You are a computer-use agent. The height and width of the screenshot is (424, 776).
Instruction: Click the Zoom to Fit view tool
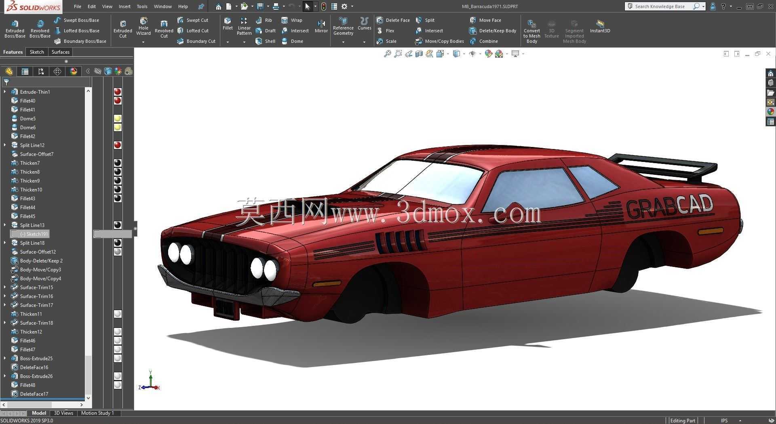tap(387, 54)
